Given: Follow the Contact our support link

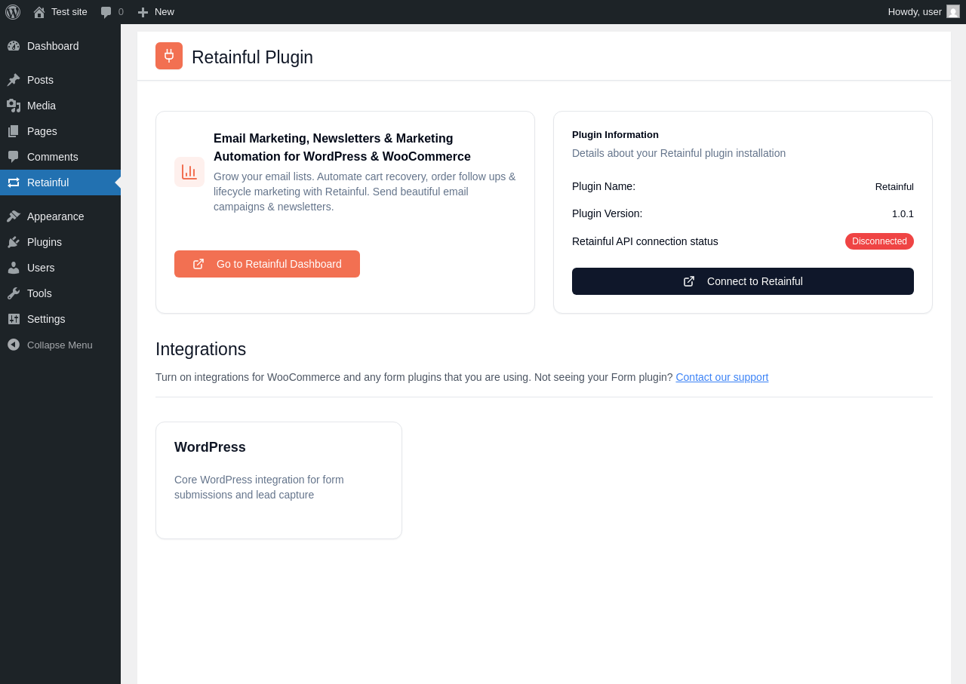Looking at the screenshot, I should 722,377.
